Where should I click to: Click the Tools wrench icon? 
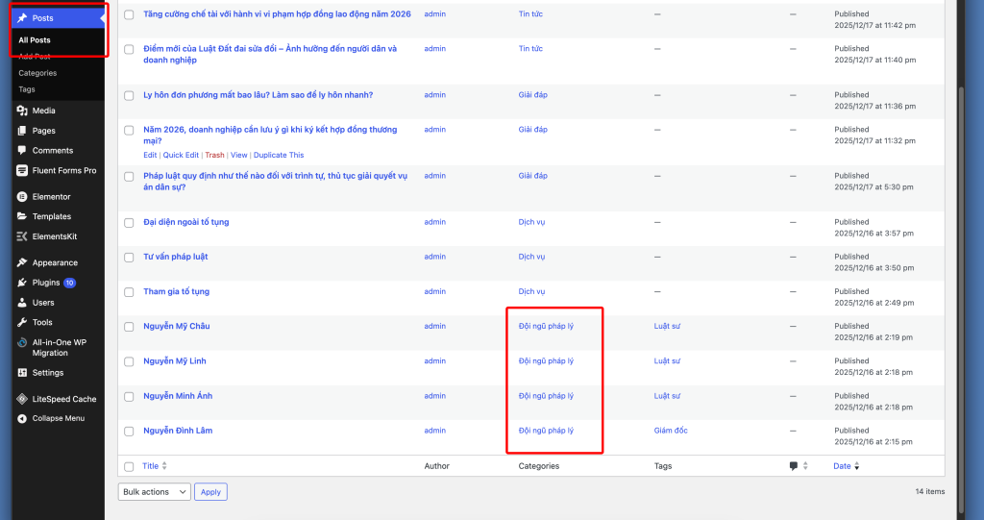(22, 323)
